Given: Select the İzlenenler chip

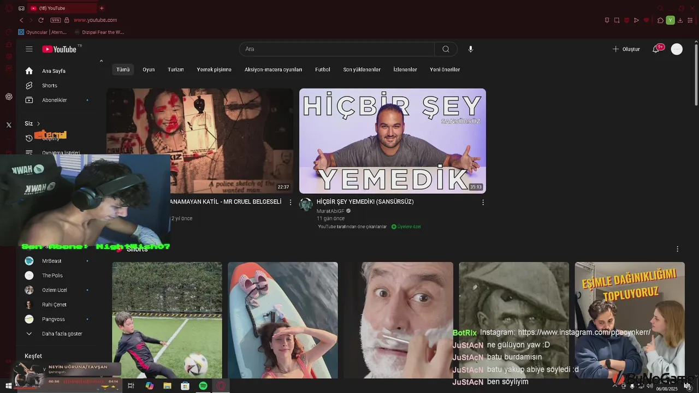Looking at the screenshot, I should click(x=405, y=69).
